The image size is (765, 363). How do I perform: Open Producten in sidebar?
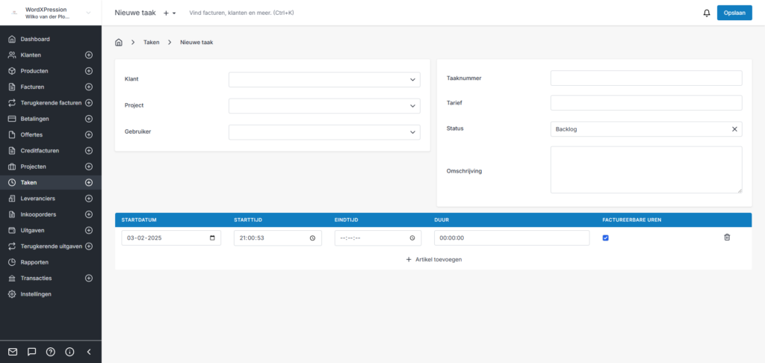click(34, 71)
